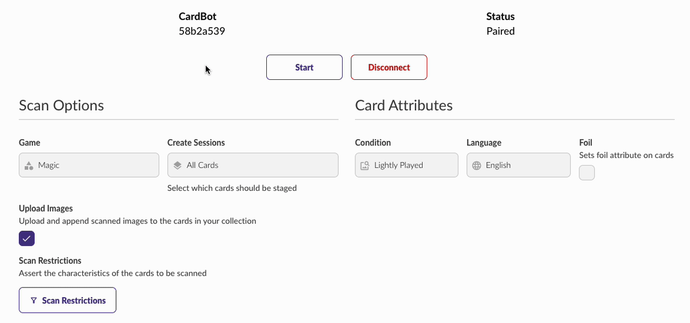Viewport: 690px width, 323px height.
Task: Open the Condition dropdown
Action: 407,165
